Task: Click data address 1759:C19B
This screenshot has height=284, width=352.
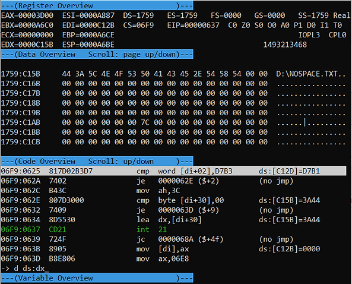Action: (x=20, y=112)
